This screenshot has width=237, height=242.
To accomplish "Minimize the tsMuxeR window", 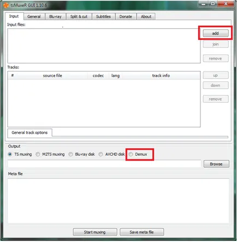I will tap(204, 4).
